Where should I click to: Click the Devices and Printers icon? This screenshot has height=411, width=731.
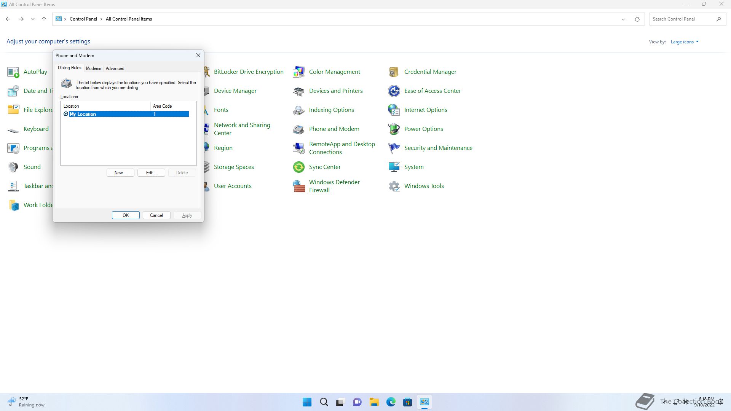pyautogui.click(x=299, y=91)
